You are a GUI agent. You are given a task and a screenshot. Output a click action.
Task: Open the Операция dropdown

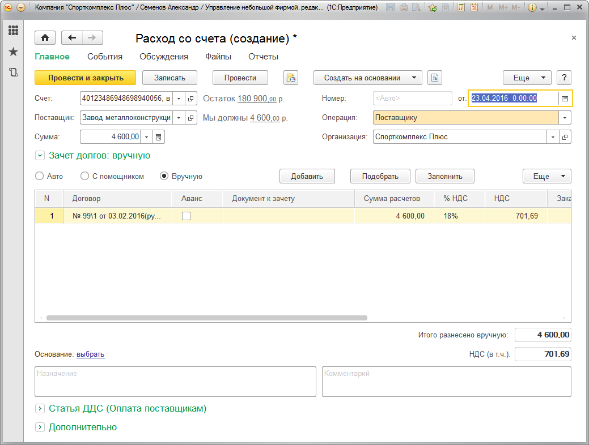pyautogui.click(x=565, y=117)
